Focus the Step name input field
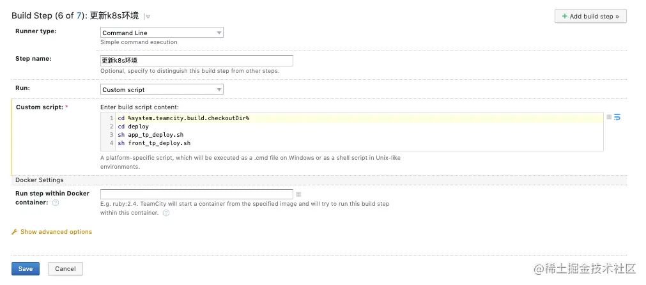This screenshot has width=646, height=285. coord(197,61)
